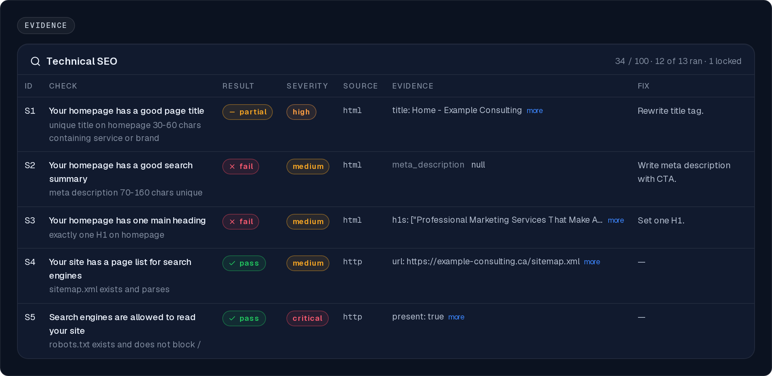Click the Technical SEO score summary text

678,61
